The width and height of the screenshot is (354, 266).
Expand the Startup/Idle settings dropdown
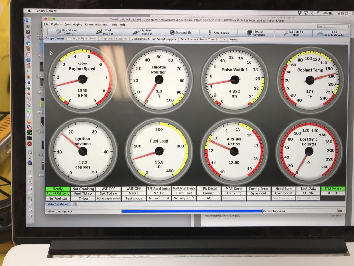click(183, 33)
